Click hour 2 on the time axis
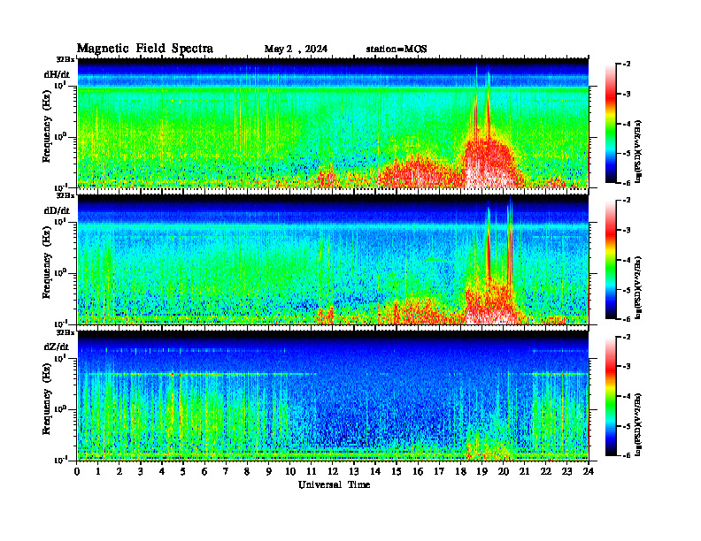The image size is (701, 541). (x=119, y=472)
